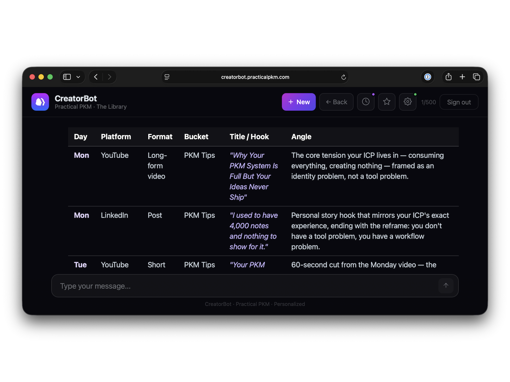
Task: Click the Title / Hook column header
Action: pos(249,137)
